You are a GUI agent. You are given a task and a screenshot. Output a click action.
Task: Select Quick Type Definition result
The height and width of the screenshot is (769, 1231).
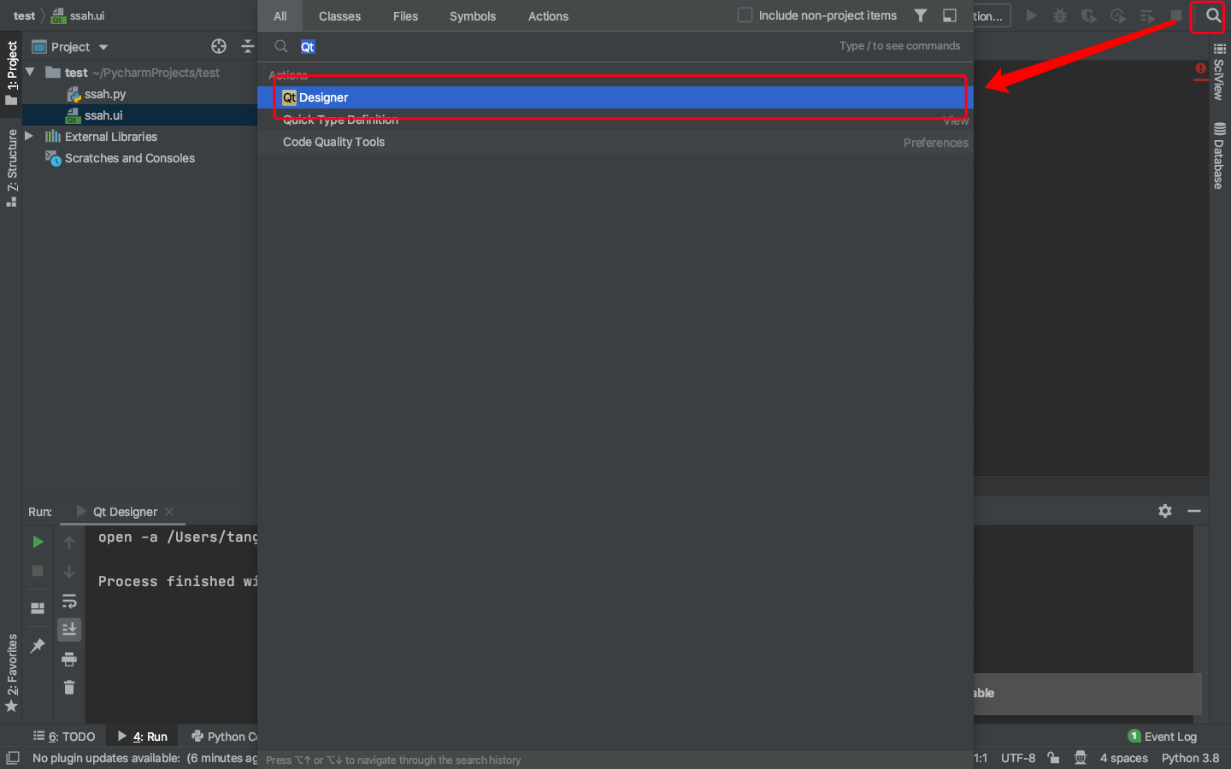pos(615,120)
